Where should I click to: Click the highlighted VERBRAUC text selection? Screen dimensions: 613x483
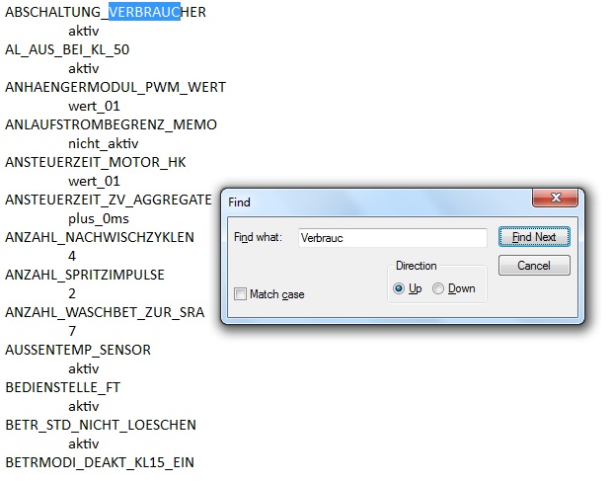pyautogui.click(x=144, y=12)
